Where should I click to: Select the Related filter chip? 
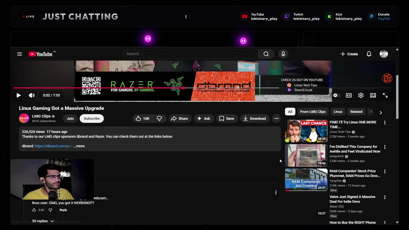(x=356, y=112)
